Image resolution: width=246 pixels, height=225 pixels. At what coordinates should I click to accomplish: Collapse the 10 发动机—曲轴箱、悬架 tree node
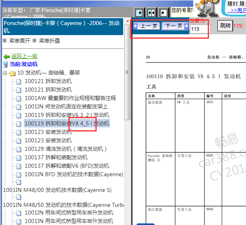pos(5,73)
